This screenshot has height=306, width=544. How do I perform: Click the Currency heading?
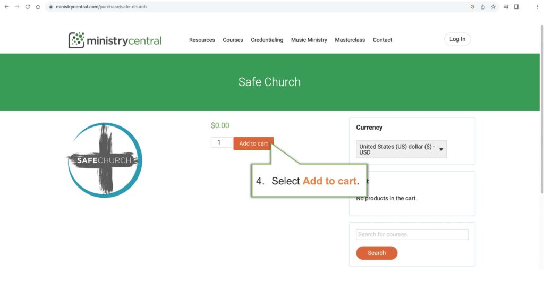(369, 127)
